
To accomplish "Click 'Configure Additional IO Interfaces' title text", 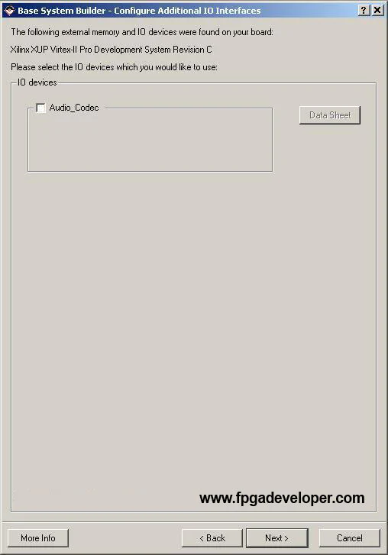I will point(187,11).
